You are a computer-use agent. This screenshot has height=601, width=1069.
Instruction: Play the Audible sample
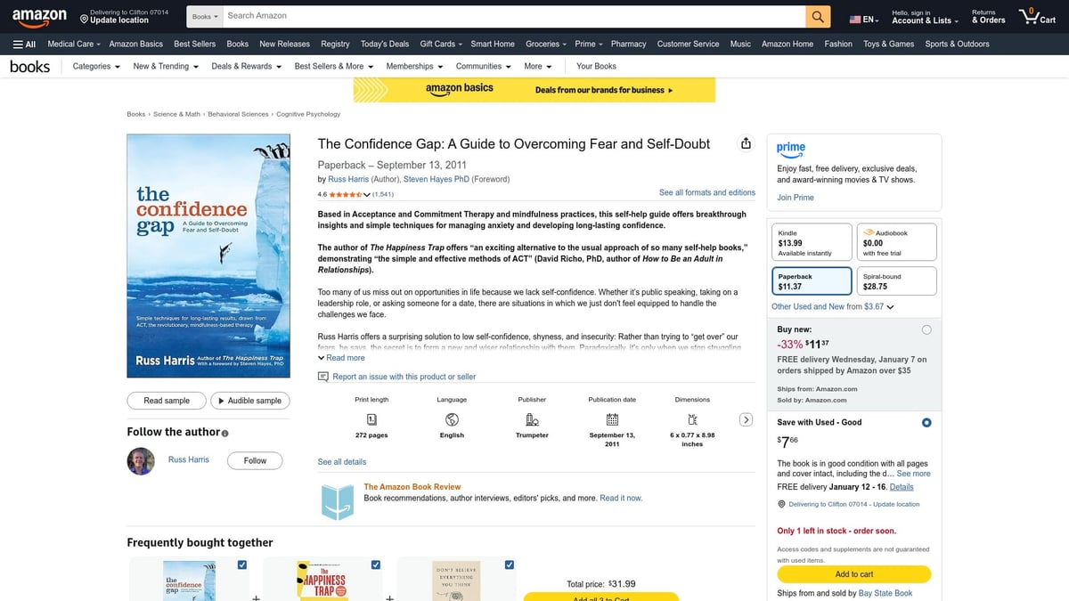click(250, 401)
